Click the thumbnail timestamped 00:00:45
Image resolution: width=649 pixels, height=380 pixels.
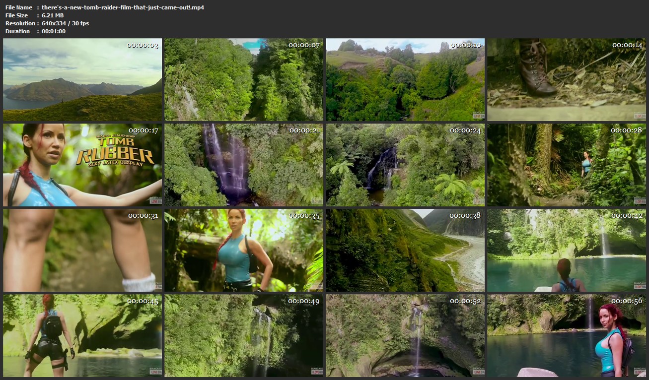(x=82, y=336)
